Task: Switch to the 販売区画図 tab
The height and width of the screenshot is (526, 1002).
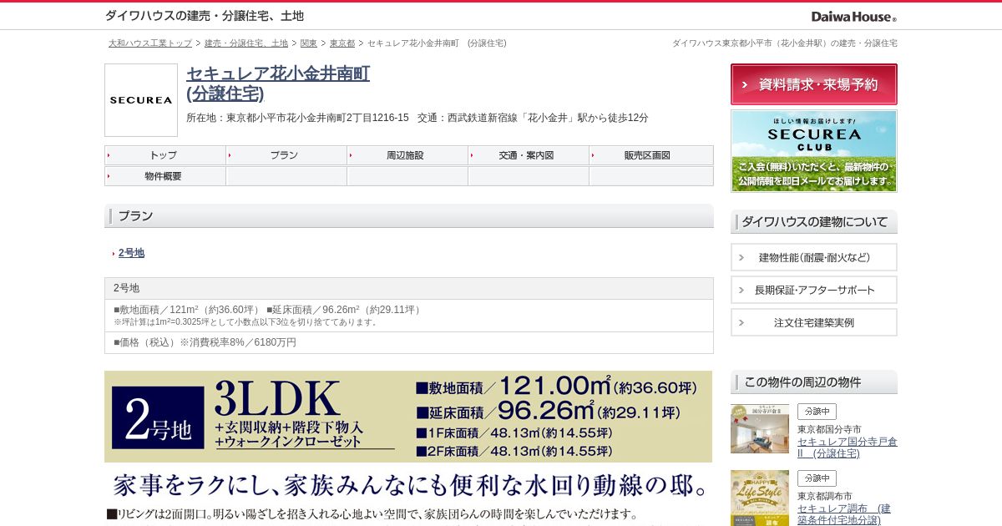Action: coord(651,155)
